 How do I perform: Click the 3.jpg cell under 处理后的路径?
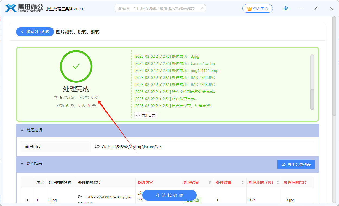pyautogui.click(x=290, y=200)
